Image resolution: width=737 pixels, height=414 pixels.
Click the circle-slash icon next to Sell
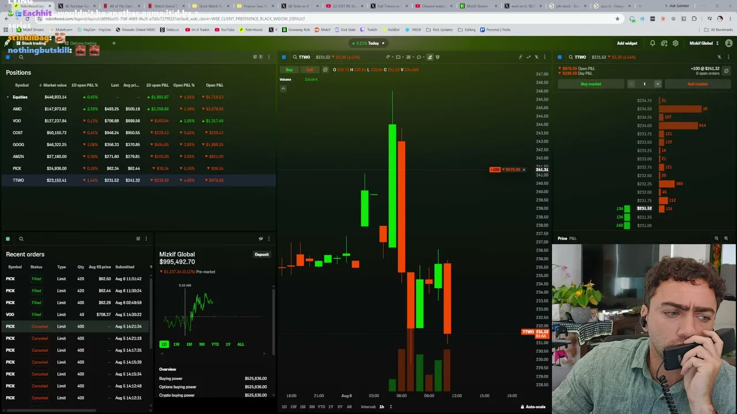(x=325, y=70)
